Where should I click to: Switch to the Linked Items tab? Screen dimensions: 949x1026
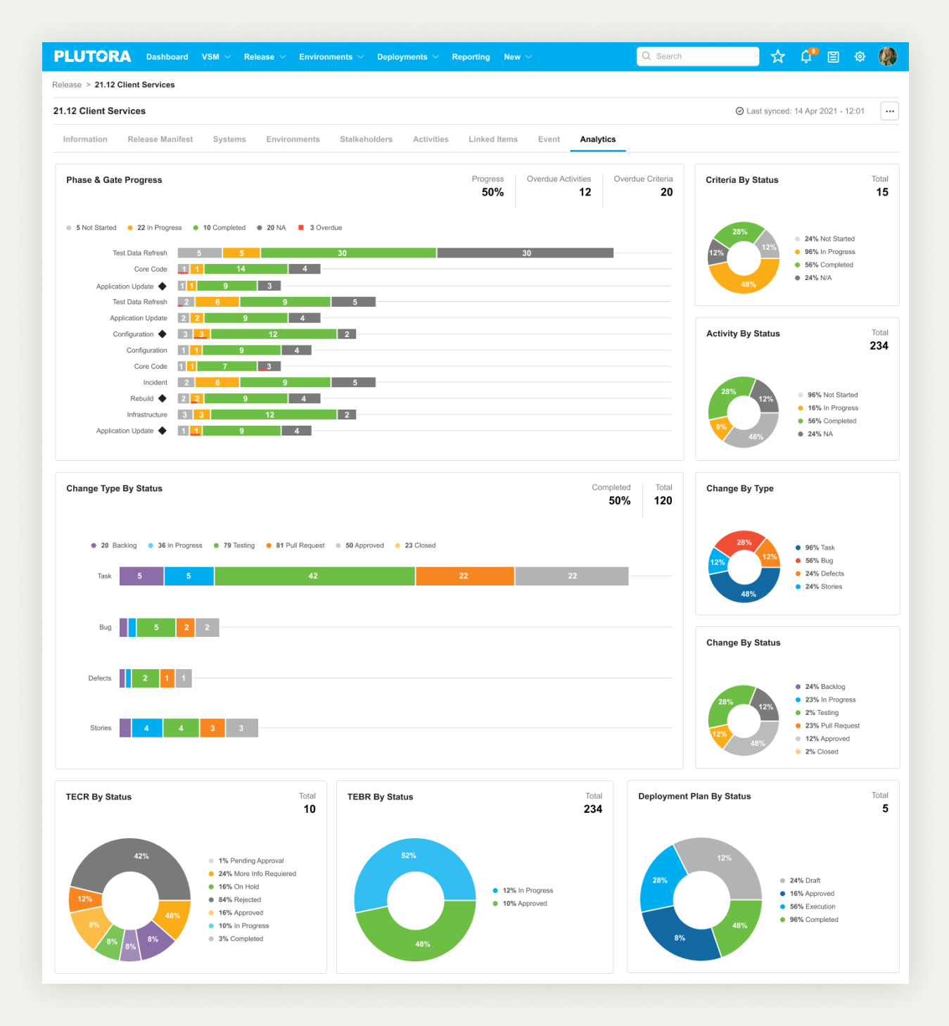click(493, 139)
